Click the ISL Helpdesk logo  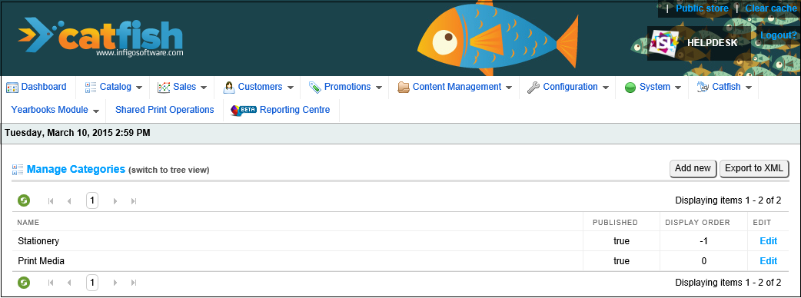tap(664, 43)
